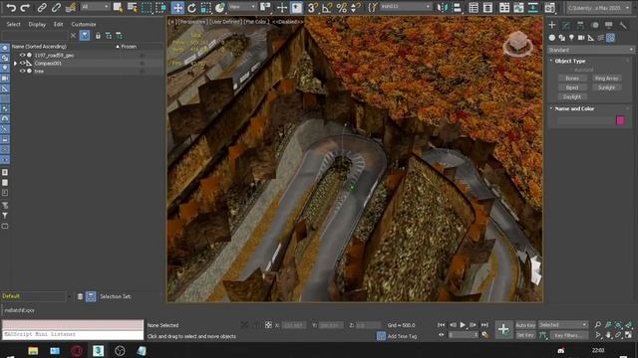Choose Rectangular Selection Region tool
638x358 pixels.
coord(147,7)
